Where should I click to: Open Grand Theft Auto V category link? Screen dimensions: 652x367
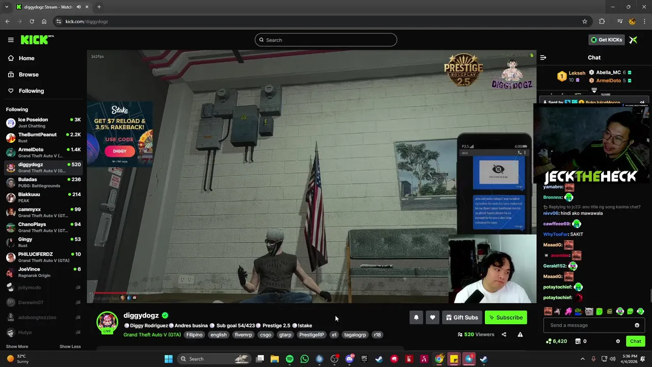coord(152,335)
